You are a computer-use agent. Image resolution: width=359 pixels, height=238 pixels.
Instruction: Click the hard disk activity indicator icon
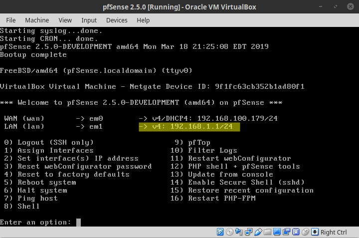click(x=220, y=232)
